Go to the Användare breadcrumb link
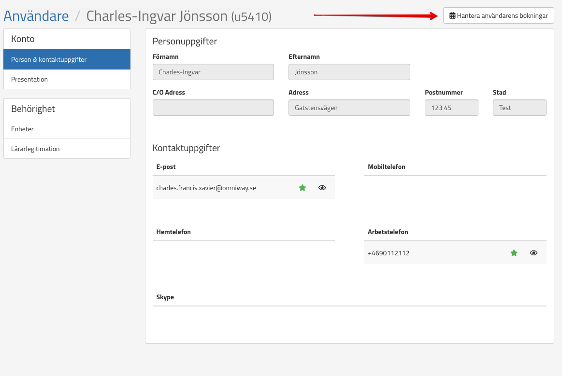This screenshot has width=562, height=376. (36, 16)
